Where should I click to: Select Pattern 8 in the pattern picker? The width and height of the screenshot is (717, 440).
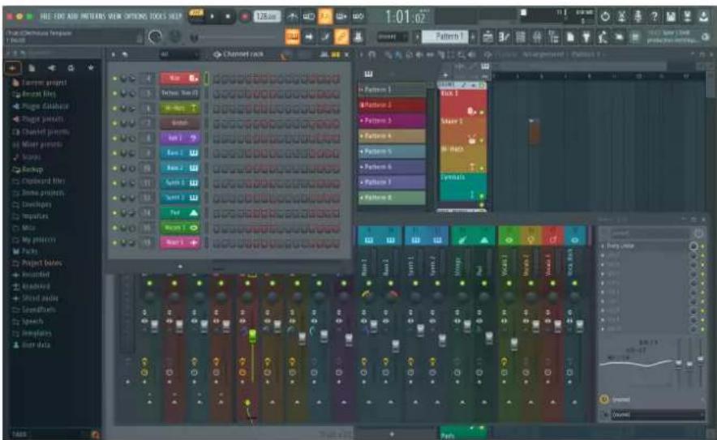(393, 198)
